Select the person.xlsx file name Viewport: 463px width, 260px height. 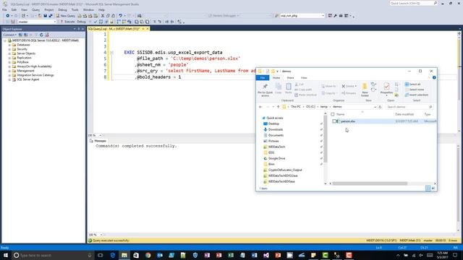(x=348, y=121)
